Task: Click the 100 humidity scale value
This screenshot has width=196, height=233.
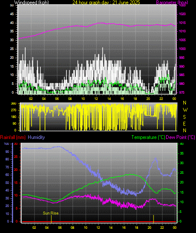Action: click(x=7, y=144)
